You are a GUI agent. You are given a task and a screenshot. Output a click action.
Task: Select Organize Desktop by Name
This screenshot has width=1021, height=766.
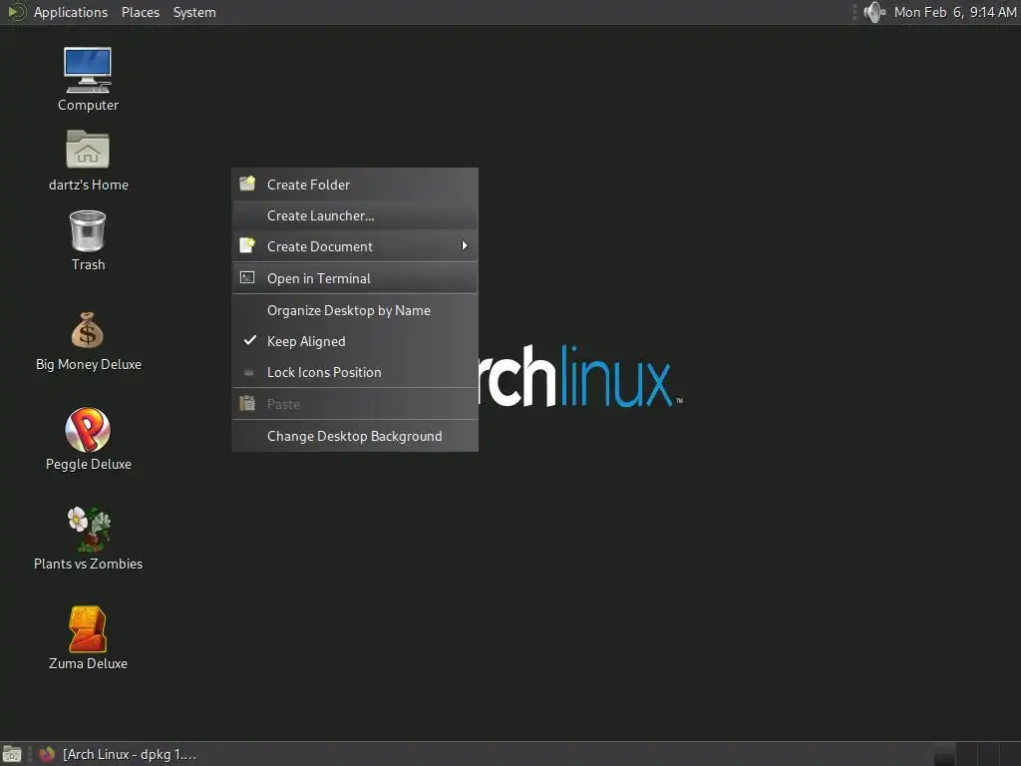pos(355,311)
